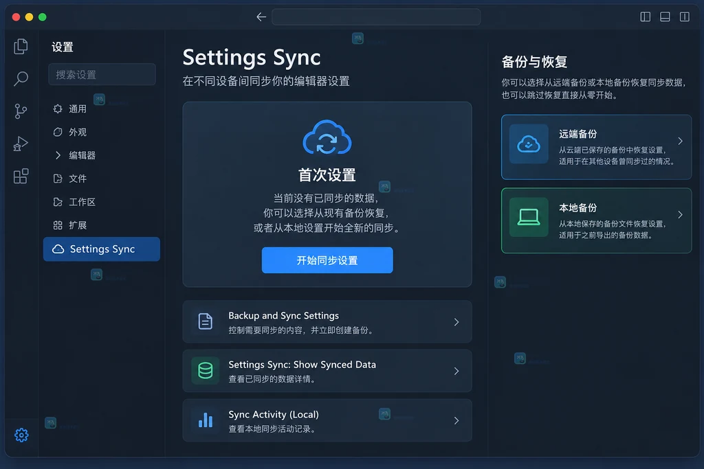Toggle bottom panel layout icon
This screenshot has width=704, height=469.
point(665,17)
